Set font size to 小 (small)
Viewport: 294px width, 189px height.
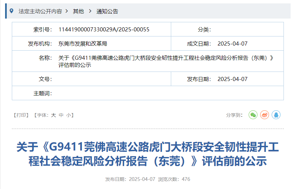click(x=69, y=115)
